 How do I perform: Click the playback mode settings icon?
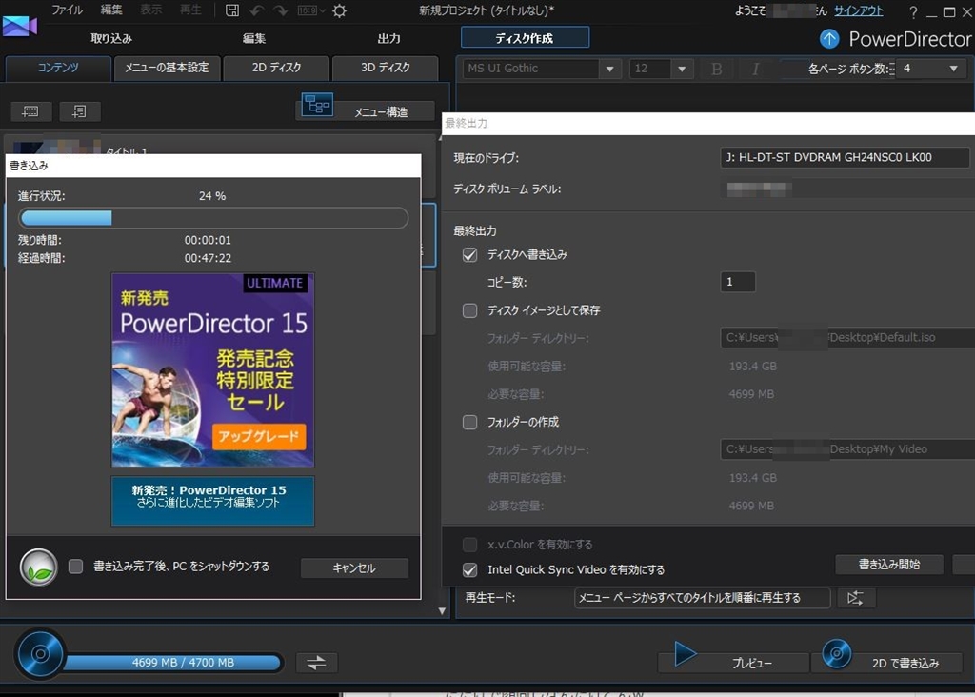856,598
